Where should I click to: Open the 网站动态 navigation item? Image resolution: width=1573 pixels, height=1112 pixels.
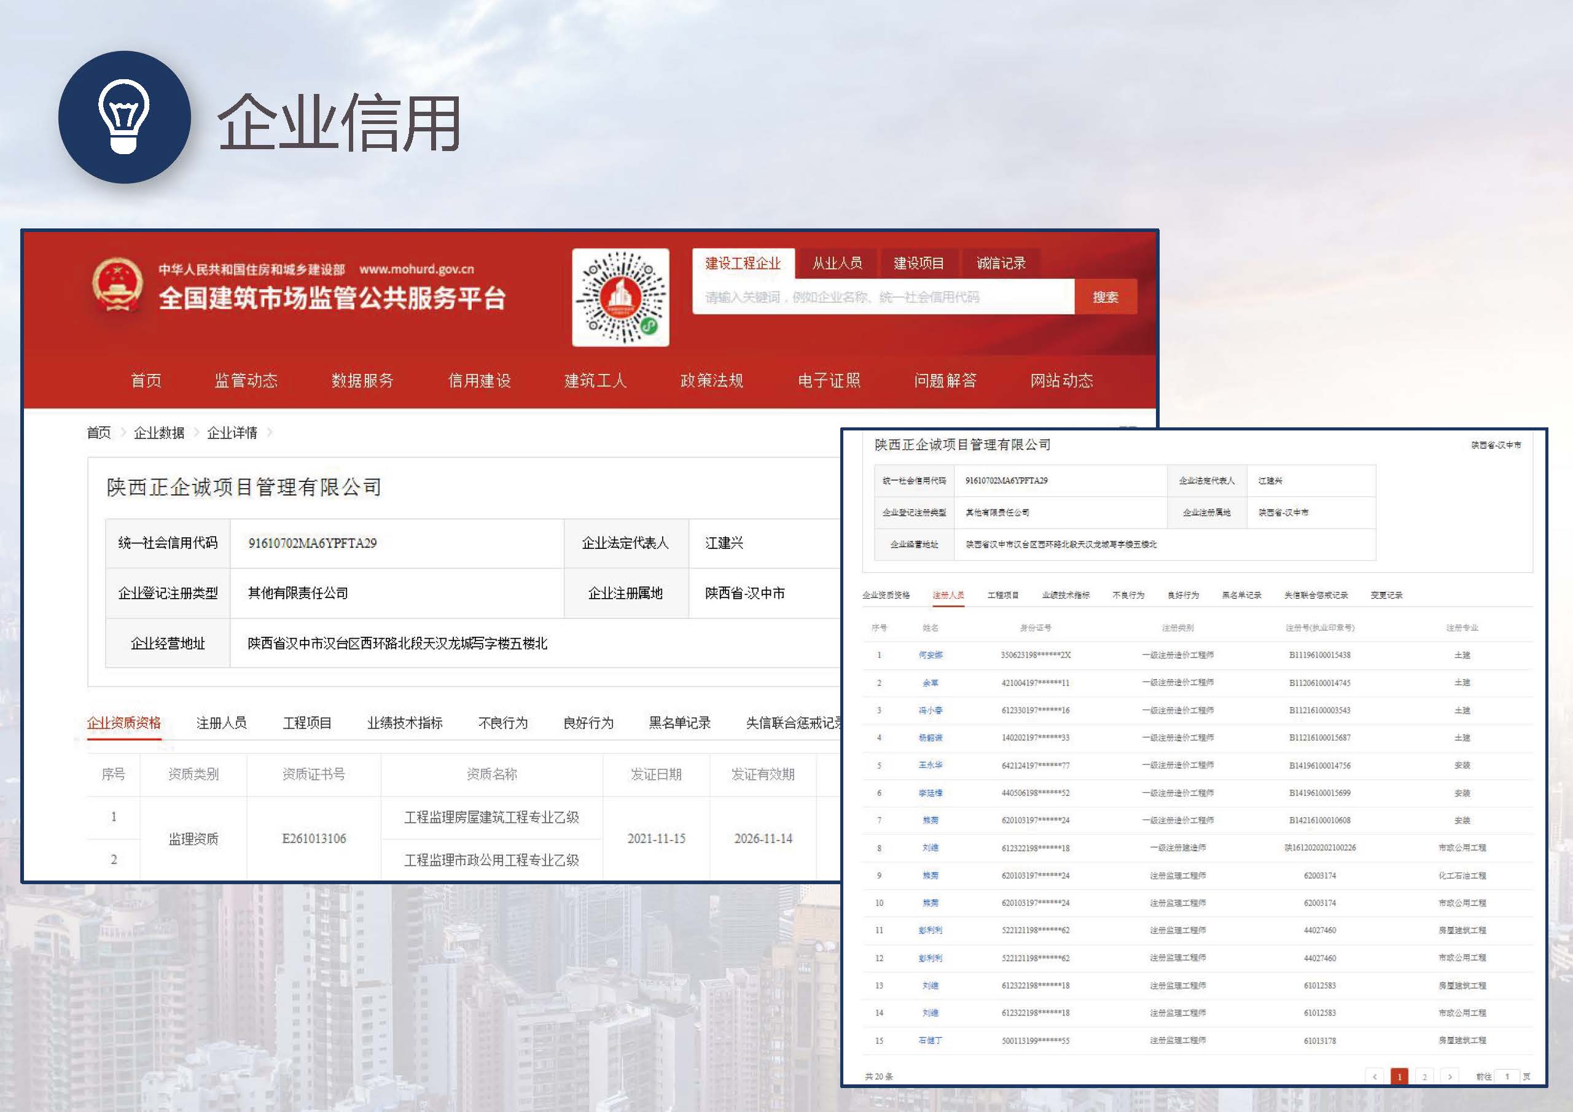(x=1062, y=380)
